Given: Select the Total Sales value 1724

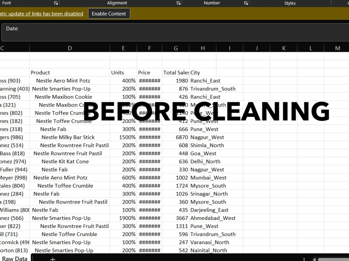Looking at the screenshot, I should (x=176, y=186).
